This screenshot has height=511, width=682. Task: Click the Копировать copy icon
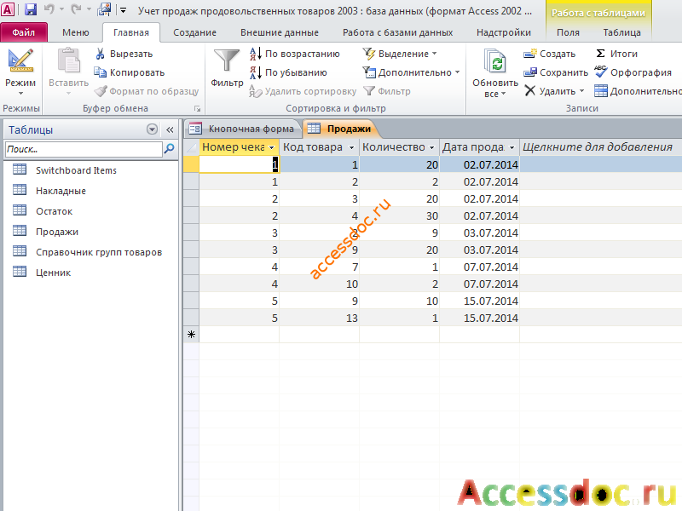[x=100, y=72]
